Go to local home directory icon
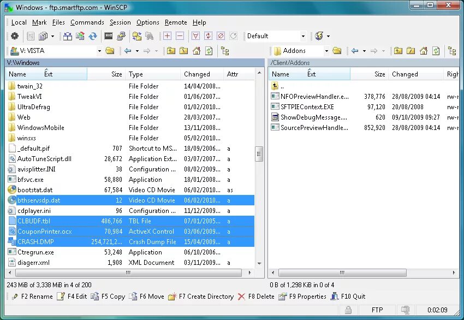The image size is (464, 320). point(197,51)
